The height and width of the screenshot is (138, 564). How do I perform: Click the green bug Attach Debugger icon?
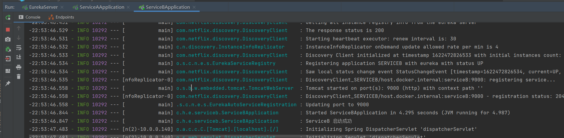(x=8, y=49)
